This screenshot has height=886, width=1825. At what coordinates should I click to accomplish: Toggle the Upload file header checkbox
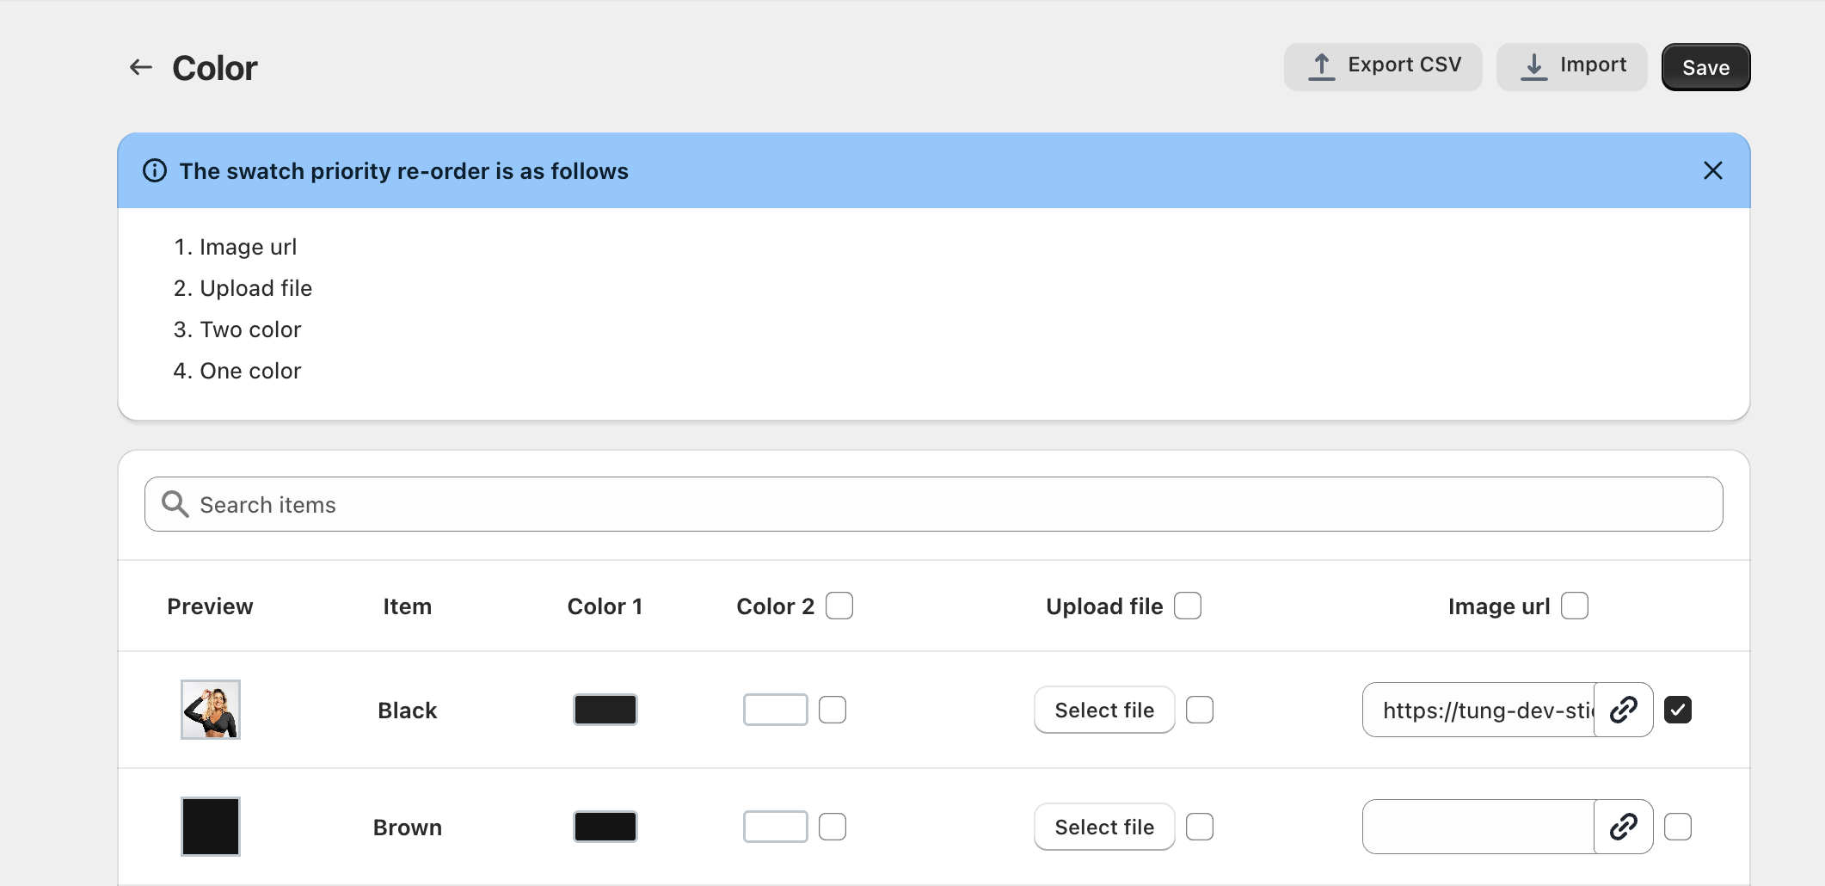pyautogui.click(x=1188, y=606)
